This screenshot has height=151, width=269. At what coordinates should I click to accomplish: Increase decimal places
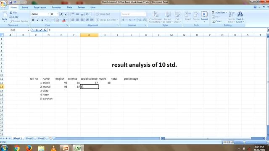coord(140,20)
